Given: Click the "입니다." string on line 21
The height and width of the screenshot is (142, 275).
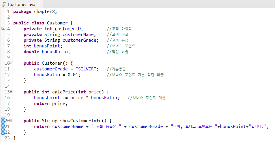Looking at the screenshot, I should pyautogui.click(x=258, y=126).
